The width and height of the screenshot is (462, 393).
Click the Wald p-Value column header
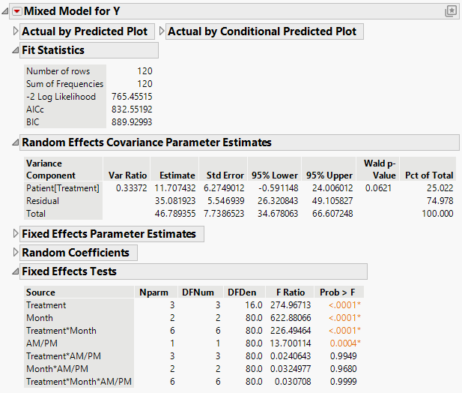coord(379,169)
